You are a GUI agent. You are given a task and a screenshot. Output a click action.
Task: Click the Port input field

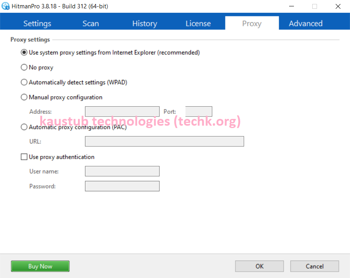click(x=198, y=111)
